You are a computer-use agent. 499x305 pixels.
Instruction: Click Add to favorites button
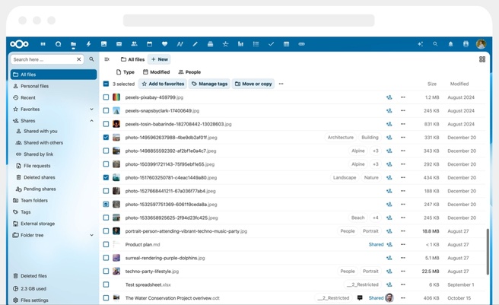(163, 84)
